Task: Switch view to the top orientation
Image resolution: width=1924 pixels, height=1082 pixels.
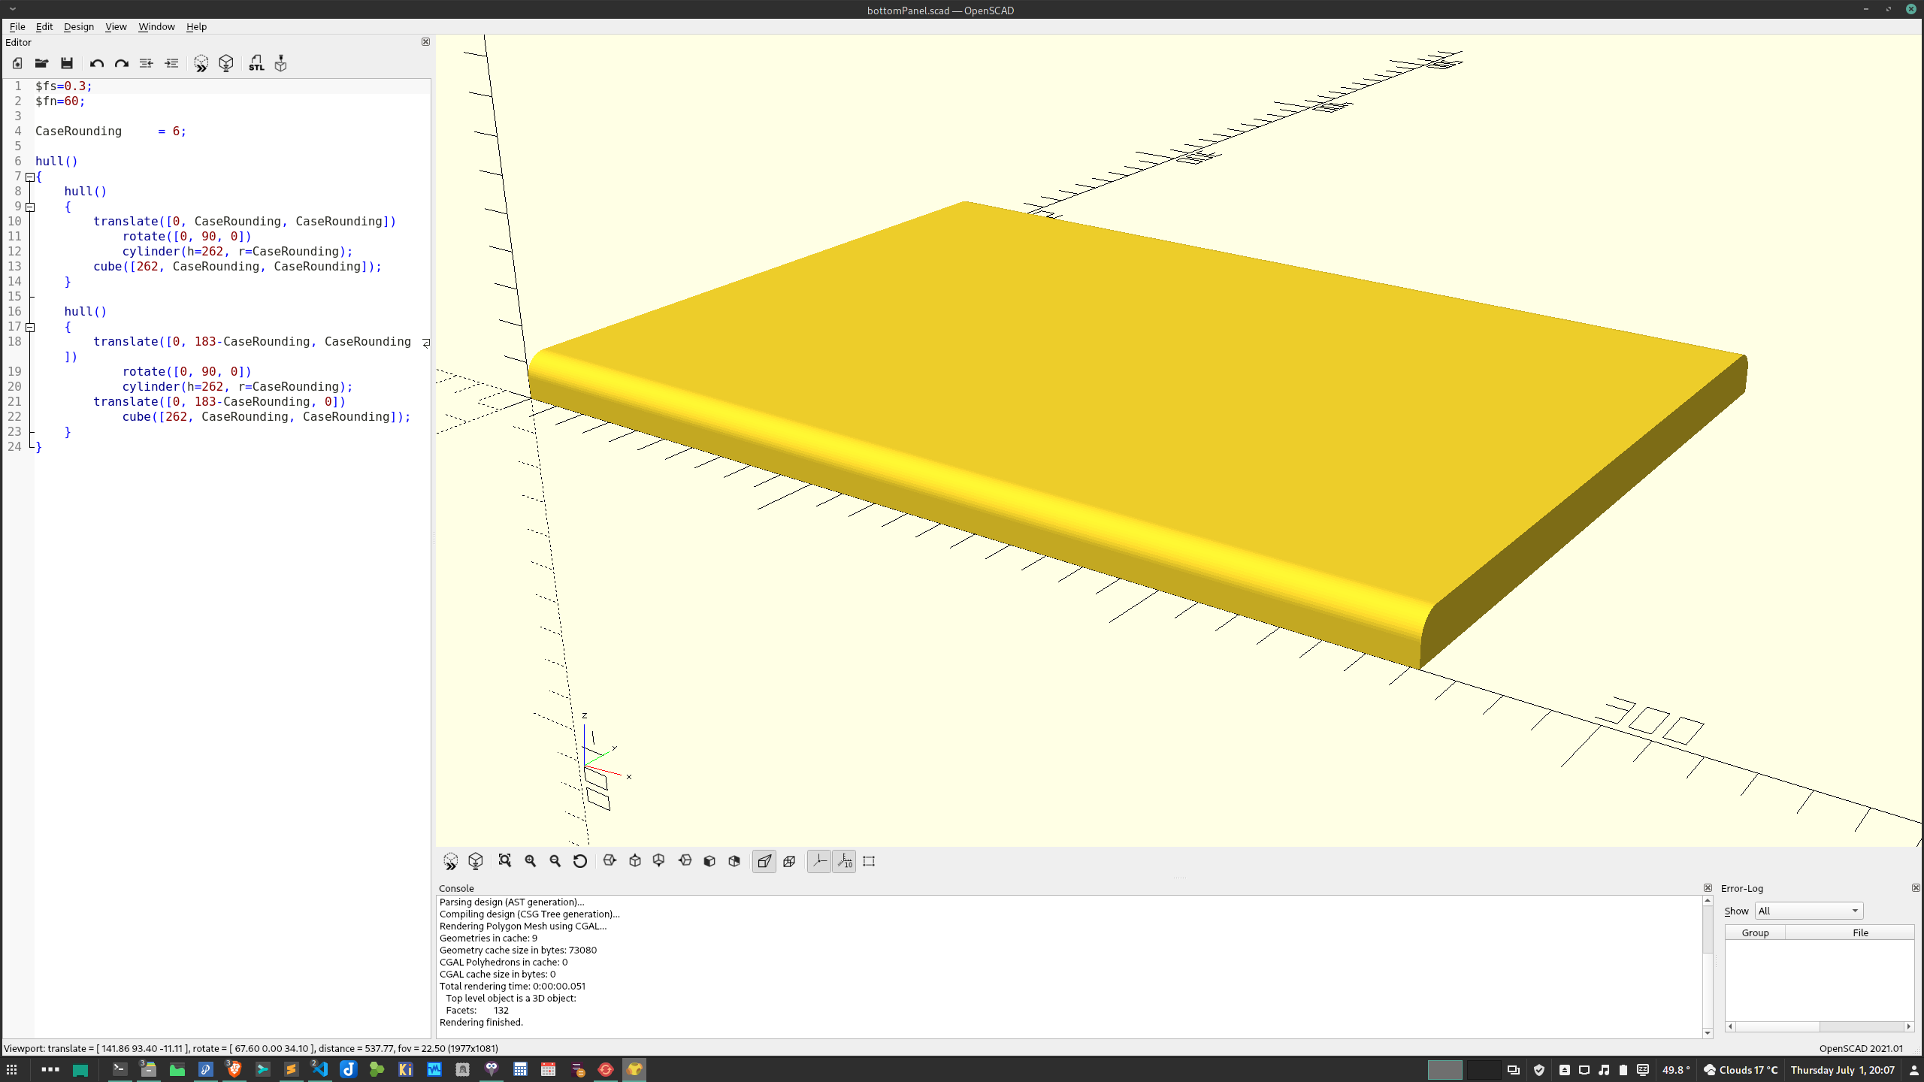Action: (x=635, y=861)
